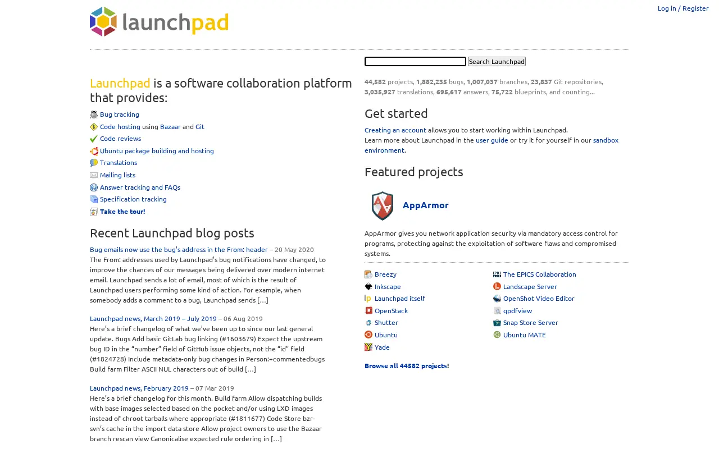Open the Bazaar link
This screenshot has height=449, width=719.
170,127
